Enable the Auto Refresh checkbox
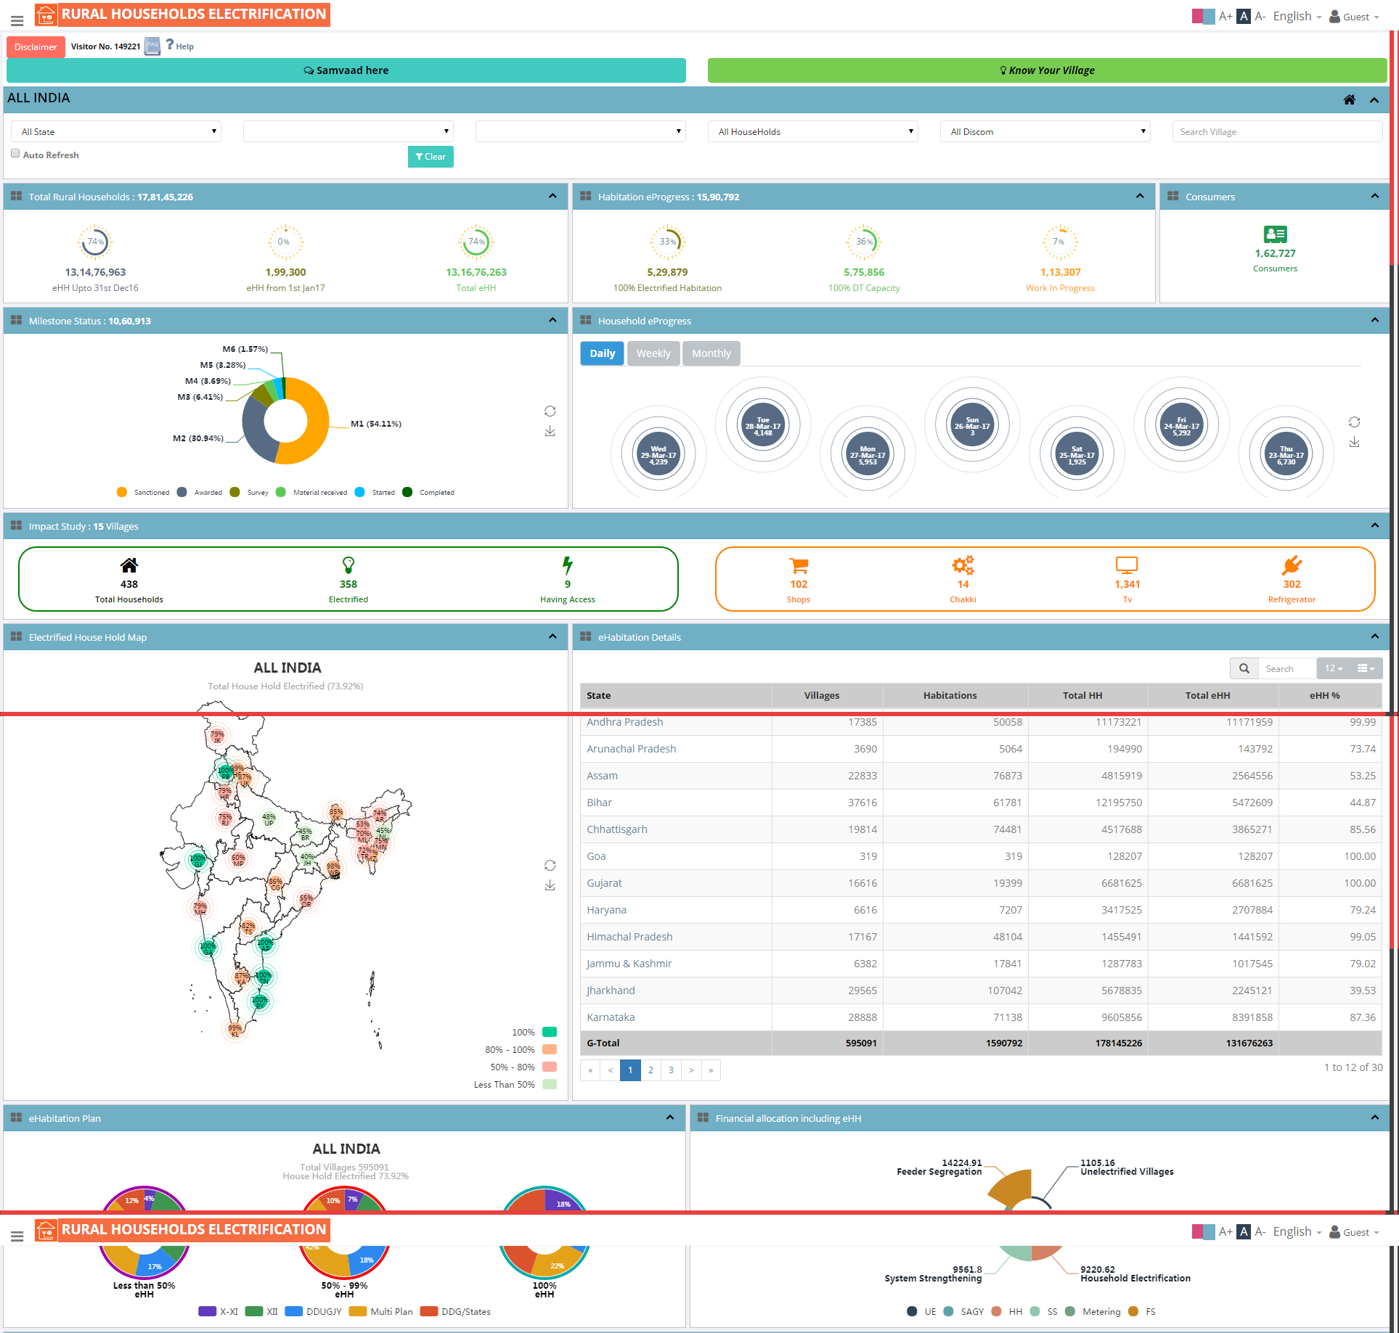Screen dimensions: 1399x1333 [x=15, y=154]
